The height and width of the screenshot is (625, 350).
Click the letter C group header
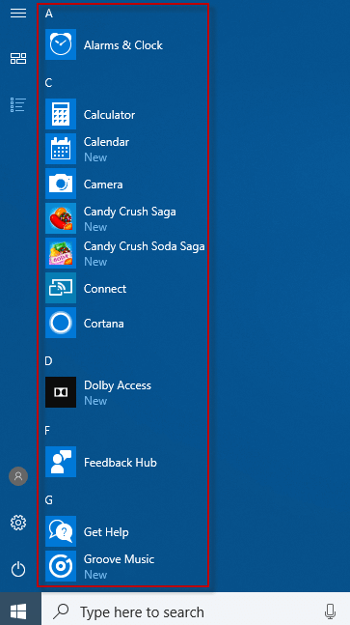pos(48,83)
